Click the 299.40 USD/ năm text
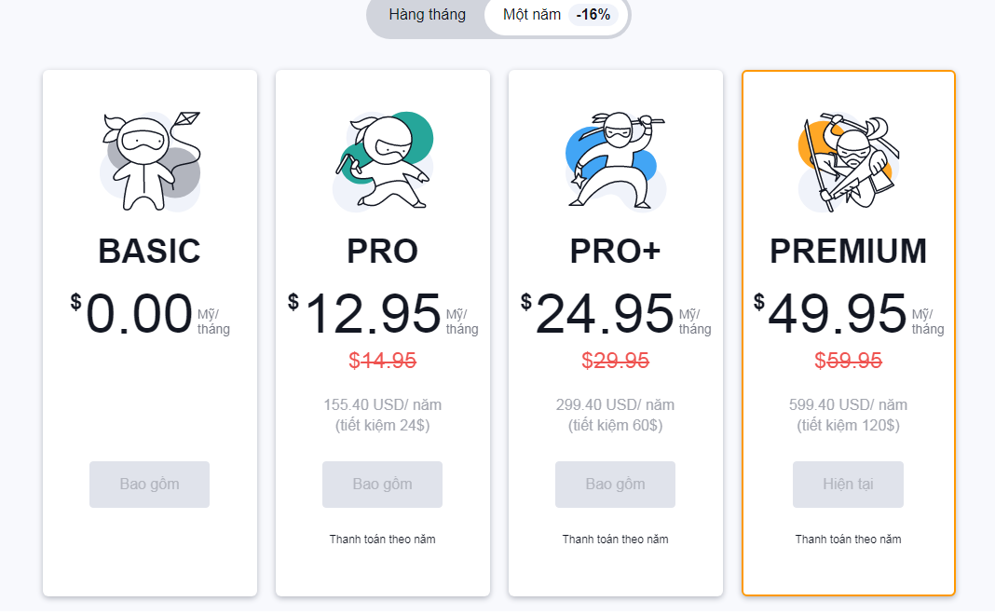995x615 pixels. (x=615, y=405)
